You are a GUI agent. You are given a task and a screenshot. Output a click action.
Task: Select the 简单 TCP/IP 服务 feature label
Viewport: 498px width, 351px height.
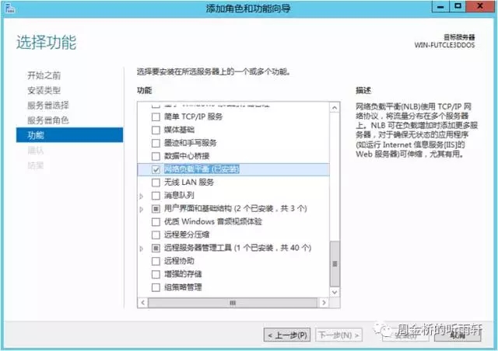coord(193,117)
